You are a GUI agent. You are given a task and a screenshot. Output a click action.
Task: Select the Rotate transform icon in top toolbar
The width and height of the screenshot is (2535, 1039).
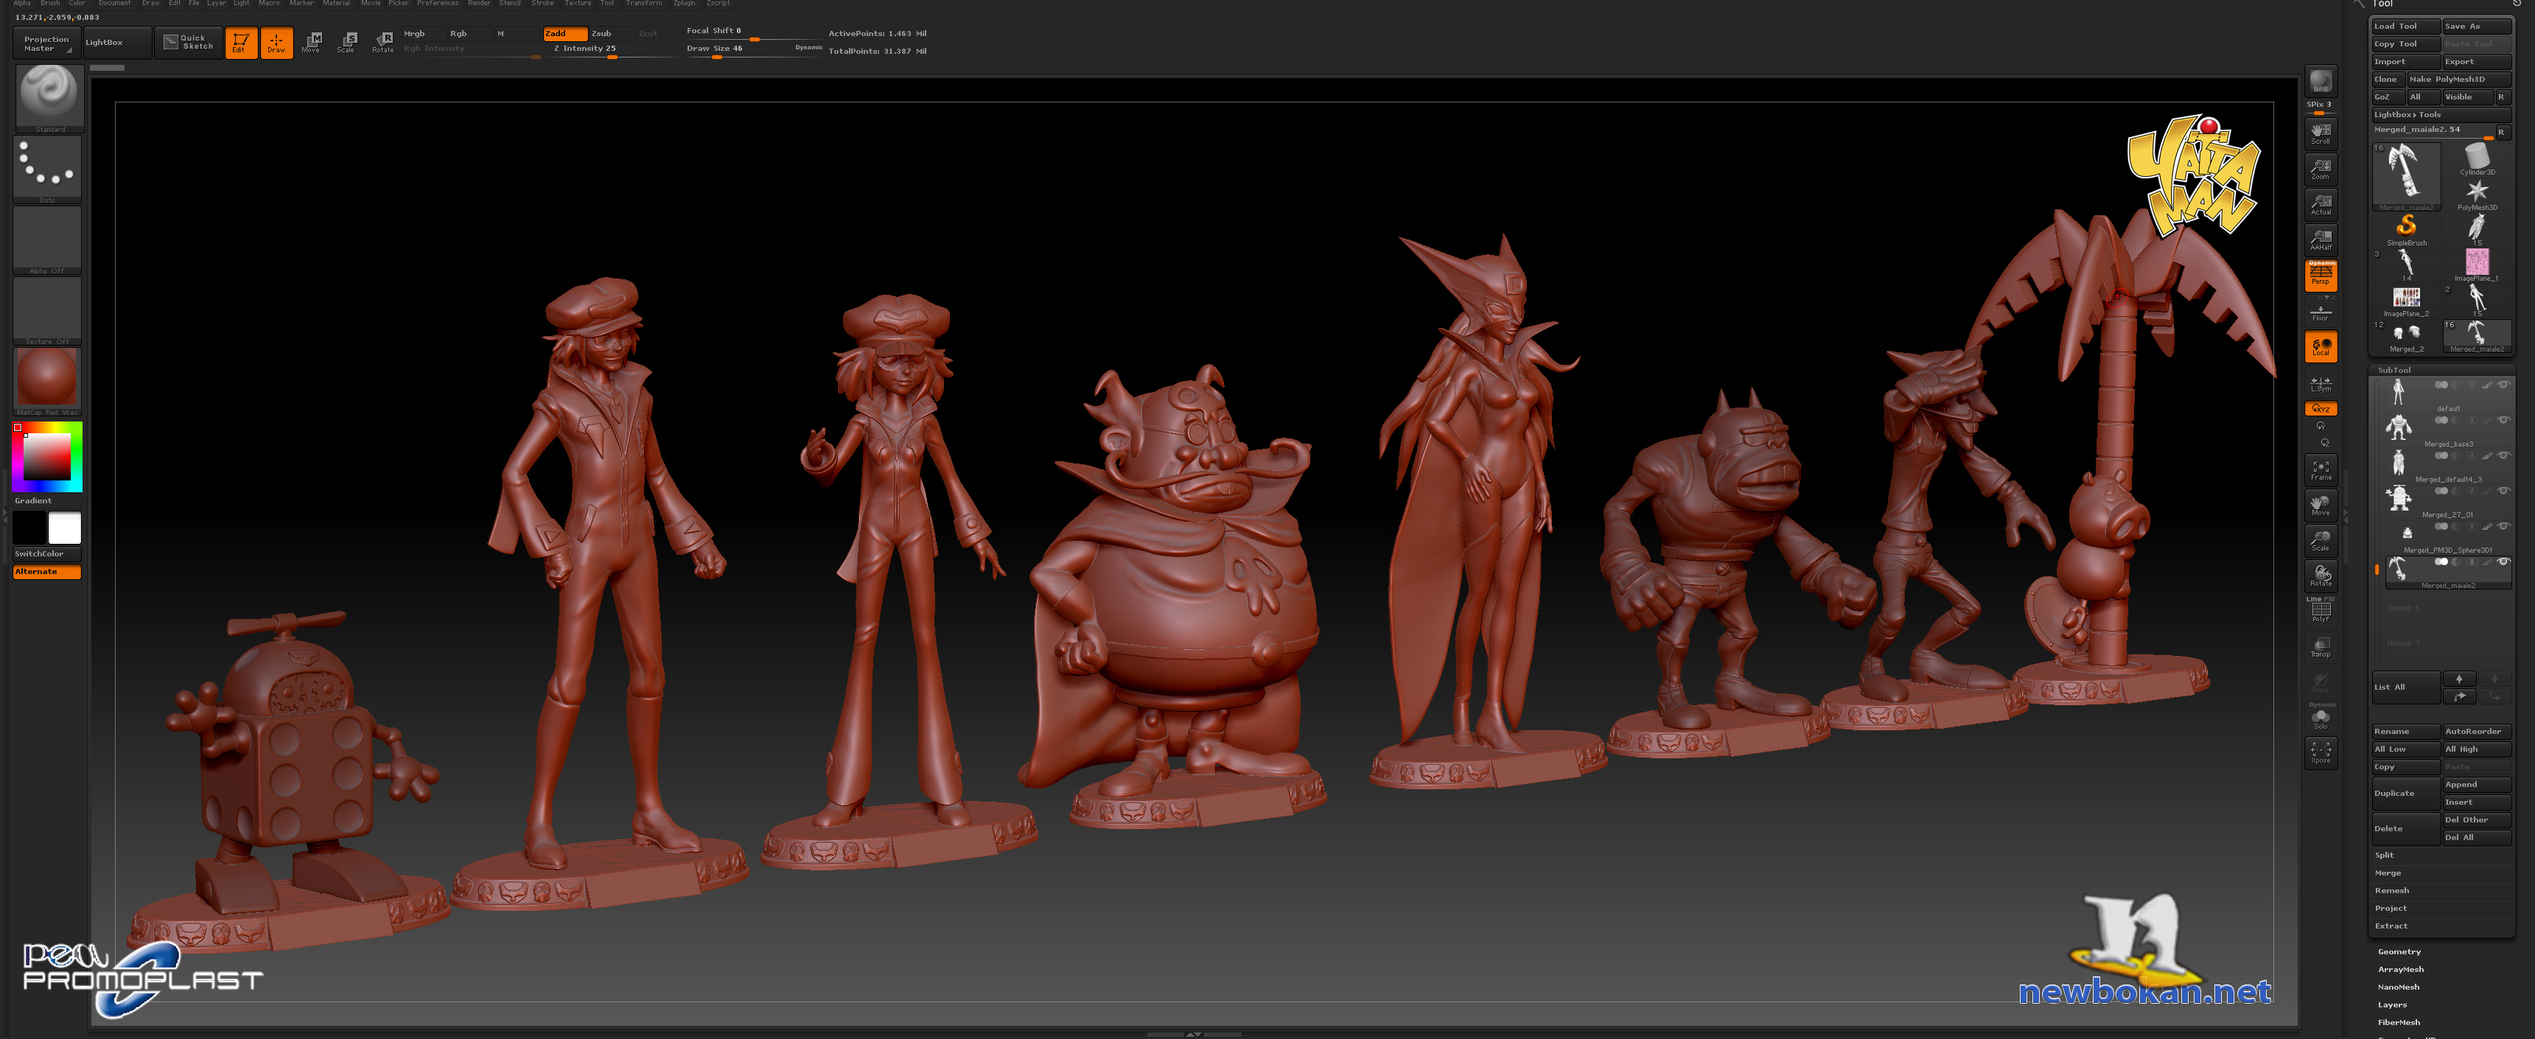tap(382, 41)
